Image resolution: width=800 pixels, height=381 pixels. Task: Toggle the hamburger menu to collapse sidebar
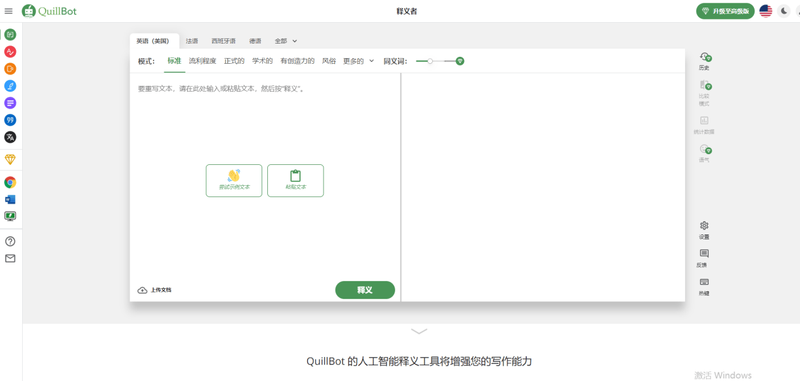[x=9, y=11]
